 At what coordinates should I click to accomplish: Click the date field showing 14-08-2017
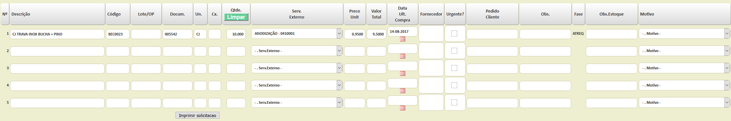coord(403,31)
